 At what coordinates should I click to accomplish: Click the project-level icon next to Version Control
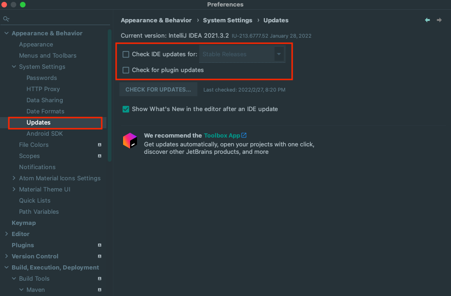point(99,257)
